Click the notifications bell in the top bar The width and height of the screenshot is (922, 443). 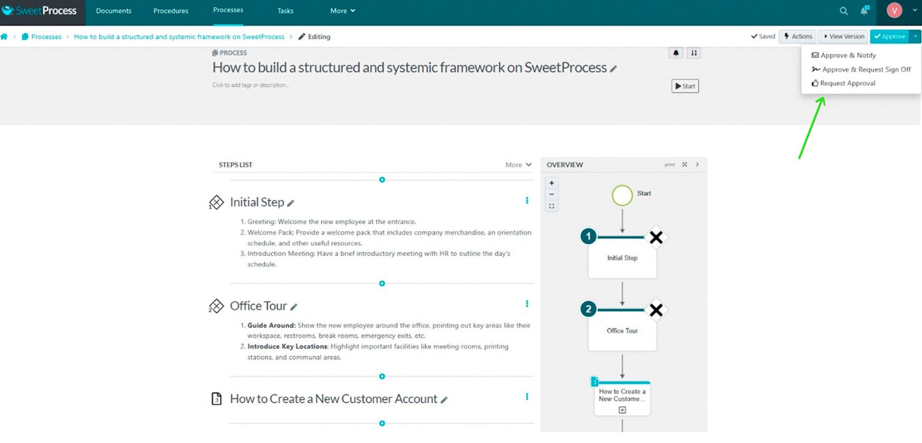coord(864,11)
